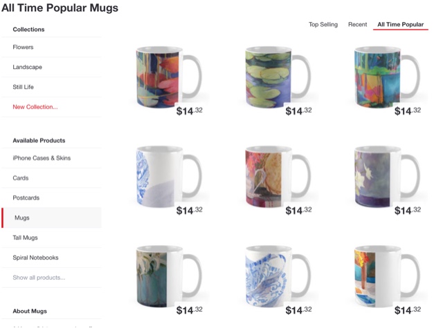
Task: Select iPhone Cases & Skins products
Action: coord(42,158)
